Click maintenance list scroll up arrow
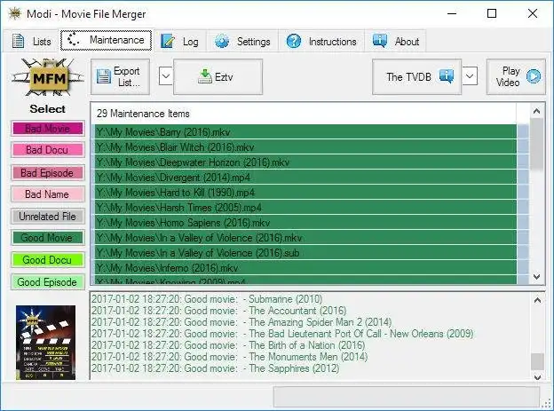 pyautogui.click(x=536, y=111)
